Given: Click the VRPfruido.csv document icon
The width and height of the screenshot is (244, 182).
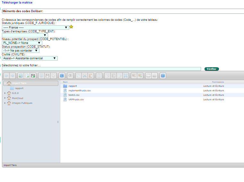Looking at the screenshot, I should 65,99.
